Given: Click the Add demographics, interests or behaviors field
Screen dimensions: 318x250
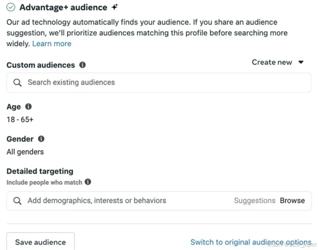Looking at the screenshot, I should point(124,201).
